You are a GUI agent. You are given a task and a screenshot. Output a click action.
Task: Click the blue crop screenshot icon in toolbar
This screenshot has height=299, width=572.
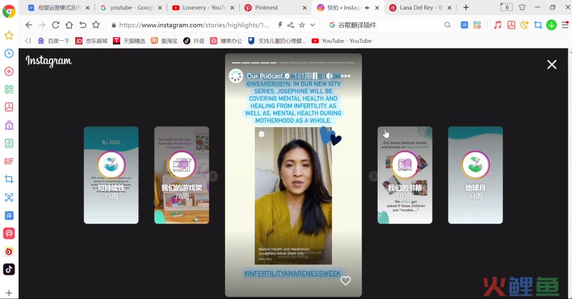point(538,25)
